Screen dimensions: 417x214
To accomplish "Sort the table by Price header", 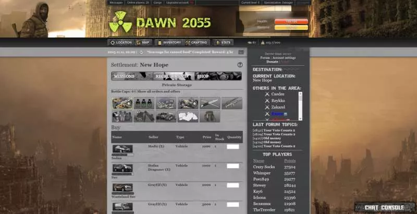I will point(207,137).
